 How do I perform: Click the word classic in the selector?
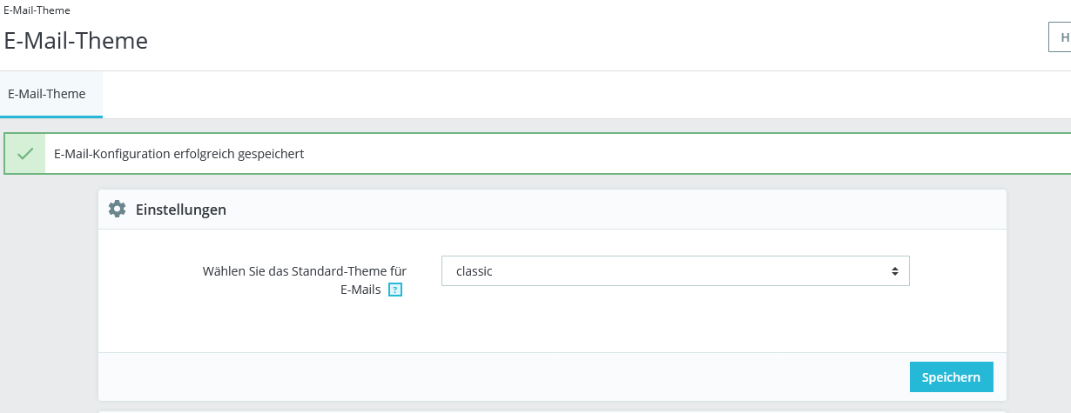(475, 271)
